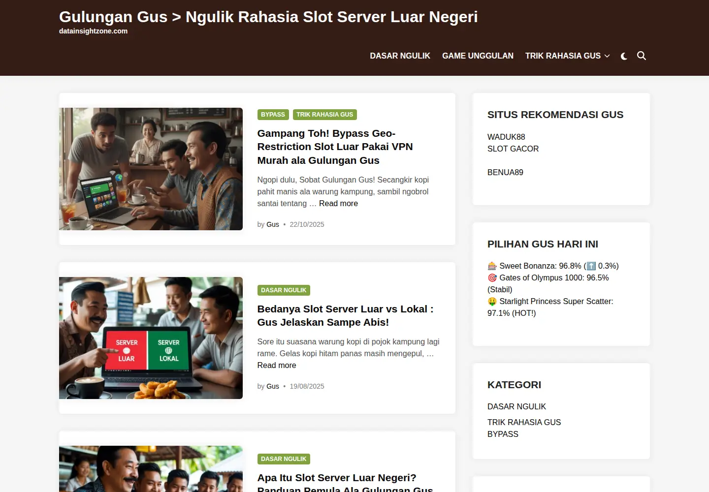Open the search magnifier icon
This screenshot has width=709, height=492.
tap(642, 56)
